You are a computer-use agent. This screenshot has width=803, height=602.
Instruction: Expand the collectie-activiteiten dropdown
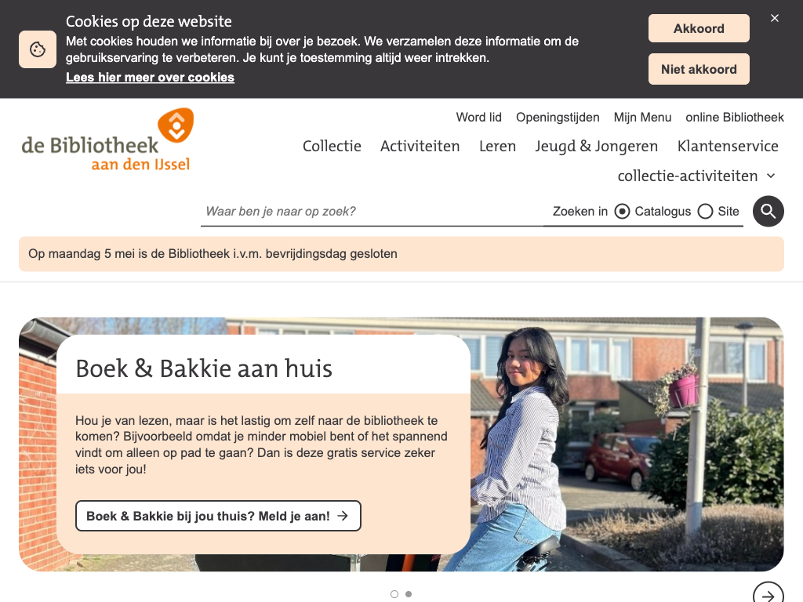(x=696, y=176)
